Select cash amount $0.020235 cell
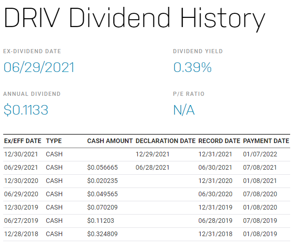Viewport: 292px width, 243px height. (102, 181)
